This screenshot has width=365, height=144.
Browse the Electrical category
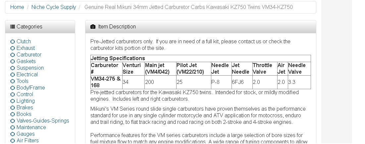27,75
